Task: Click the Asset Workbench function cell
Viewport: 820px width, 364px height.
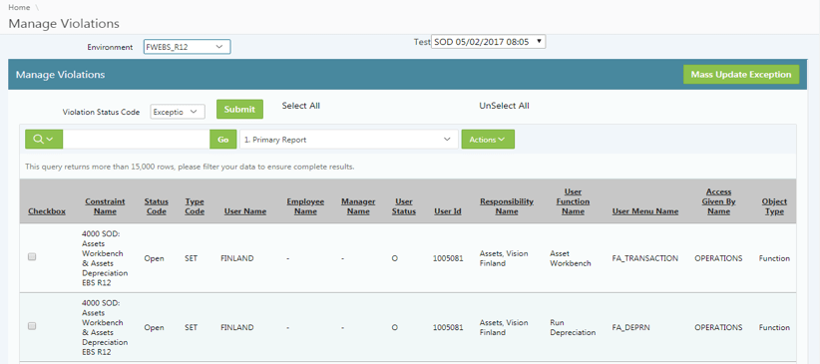Action: [x=571, y=258]
